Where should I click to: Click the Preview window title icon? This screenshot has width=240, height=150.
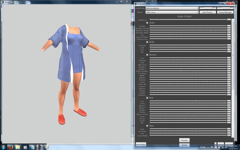point(3,2)
